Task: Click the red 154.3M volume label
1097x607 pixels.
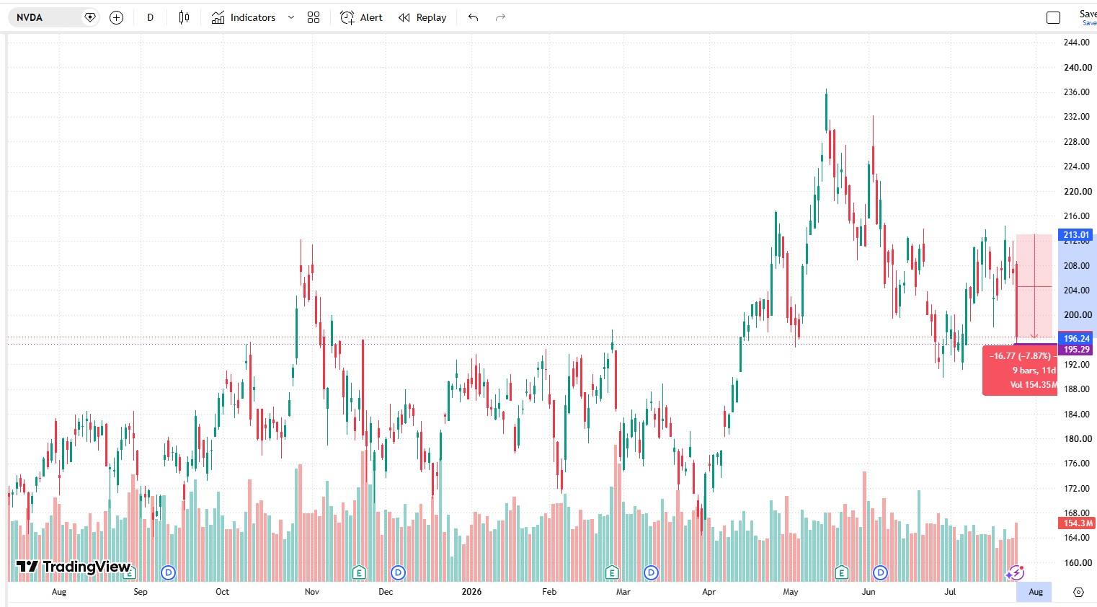Action: click(1076, 523)
